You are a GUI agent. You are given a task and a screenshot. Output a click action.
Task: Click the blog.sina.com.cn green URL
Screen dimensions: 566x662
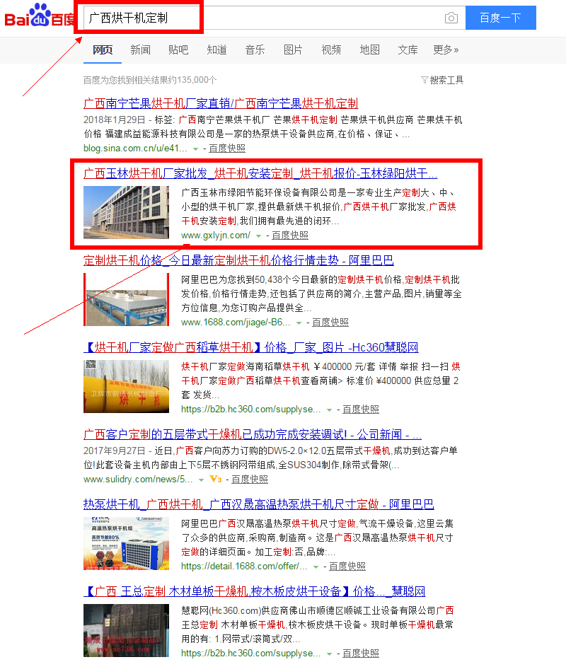135,149
